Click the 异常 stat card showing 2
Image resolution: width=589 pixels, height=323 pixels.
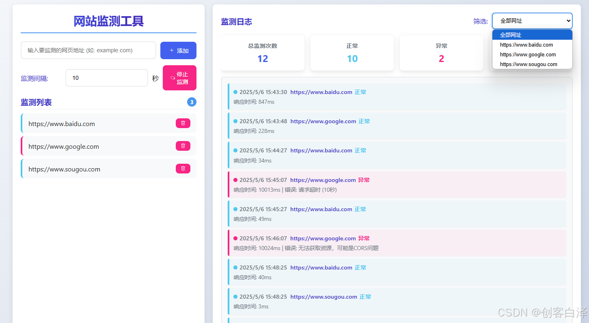point(441,53)
